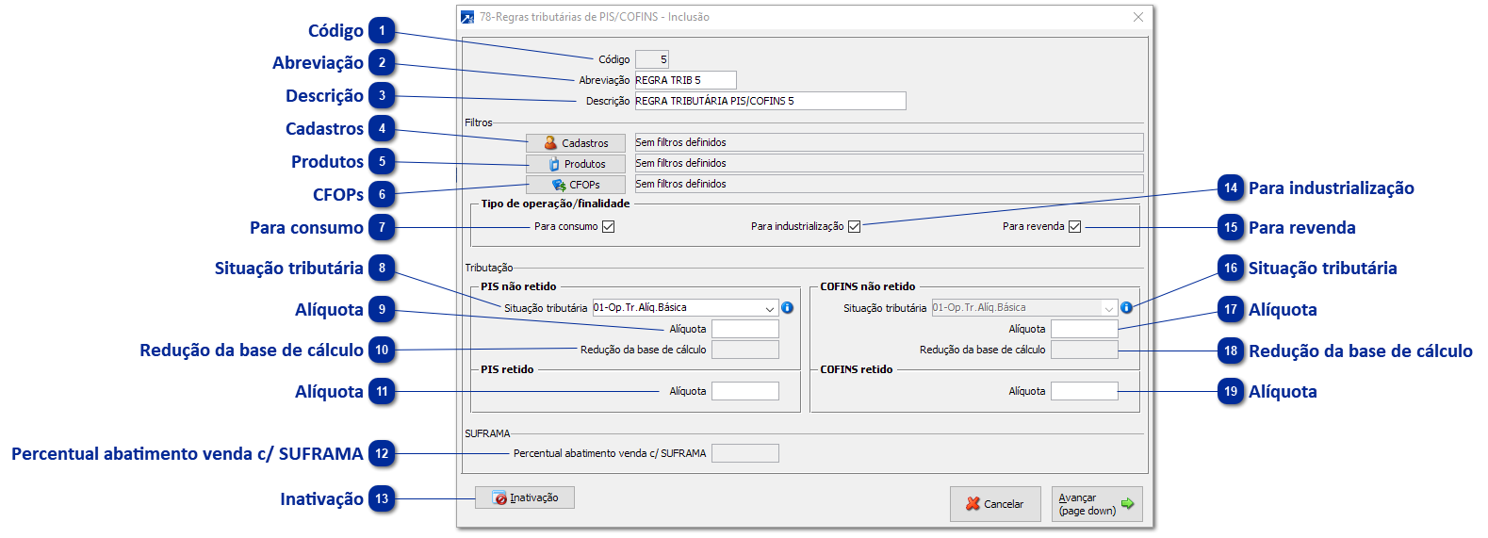Expand PIS não retido Situação tributária dropdown
1488x538 pixels.
[770, 308]
